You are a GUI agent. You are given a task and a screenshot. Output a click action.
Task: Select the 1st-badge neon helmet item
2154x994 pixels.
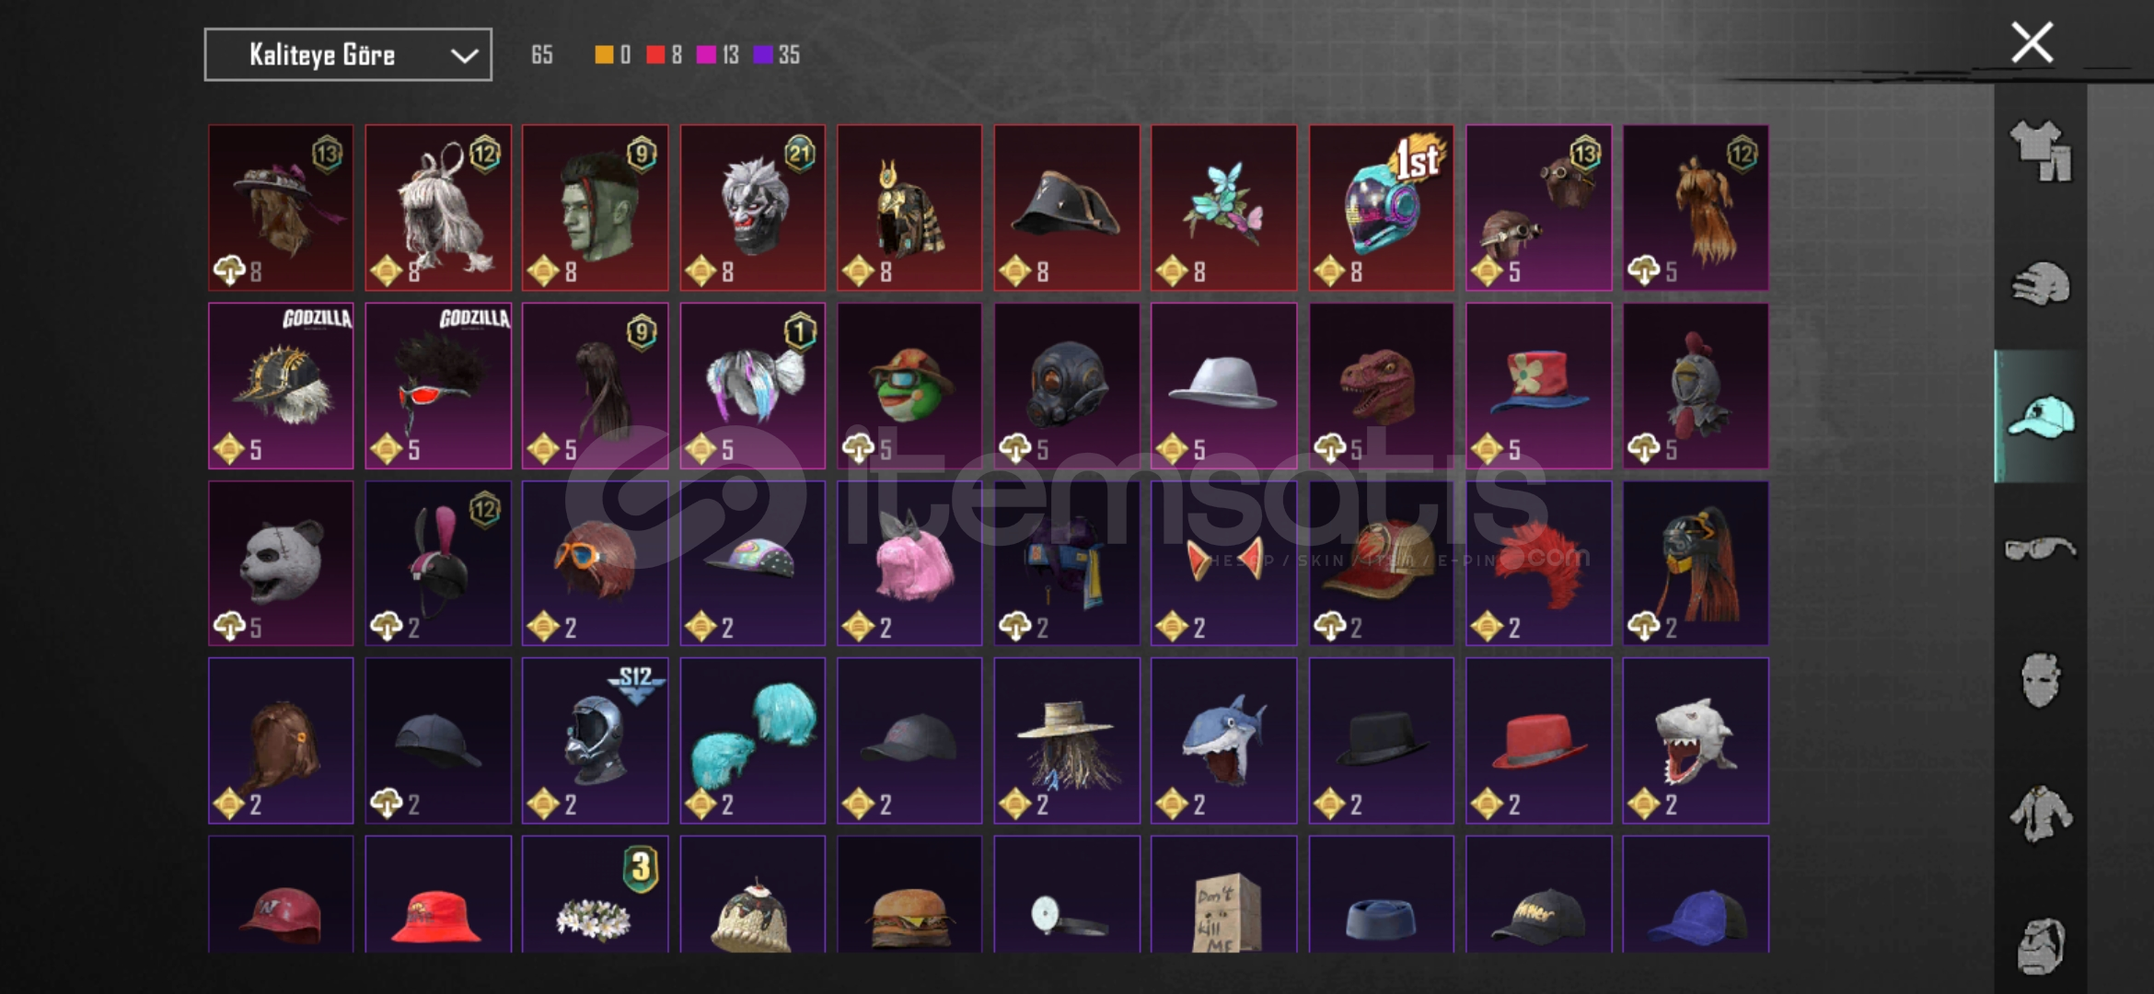click(x=1381, y=208)
